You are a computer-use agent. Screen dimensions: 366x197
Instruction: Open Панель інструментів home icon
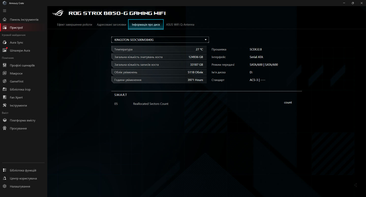5,20
